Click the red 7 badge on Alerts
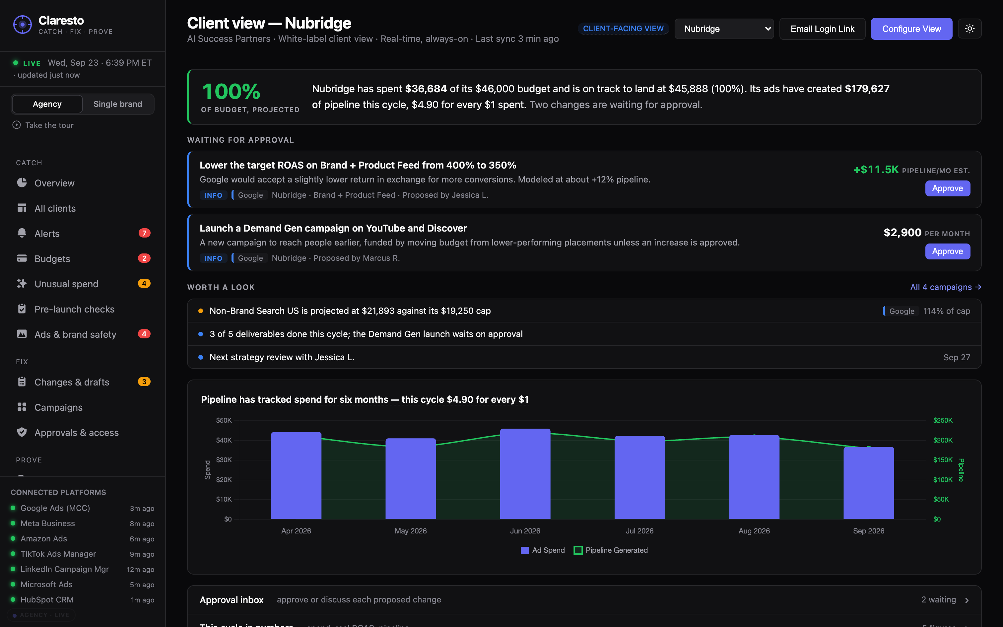1003x627 pixels. (144, 233)
